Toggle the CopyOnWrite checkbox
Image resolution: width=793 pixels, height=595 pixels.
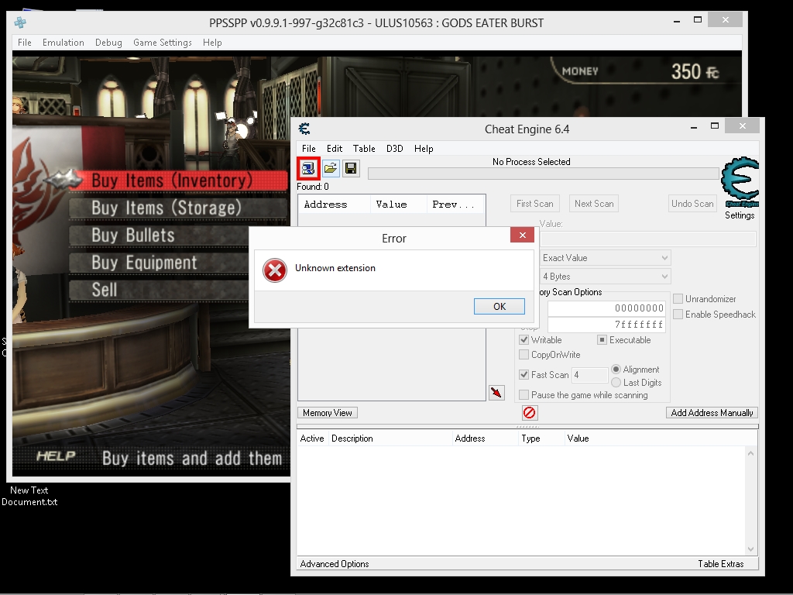coord(524,355)
